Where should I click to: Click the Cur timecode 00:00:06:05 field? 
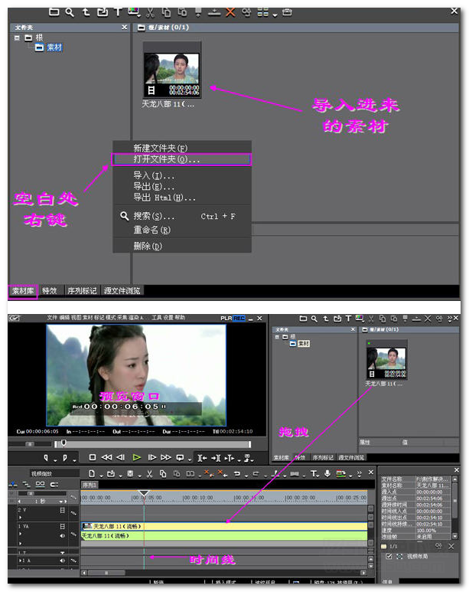[x=42, y=431]
